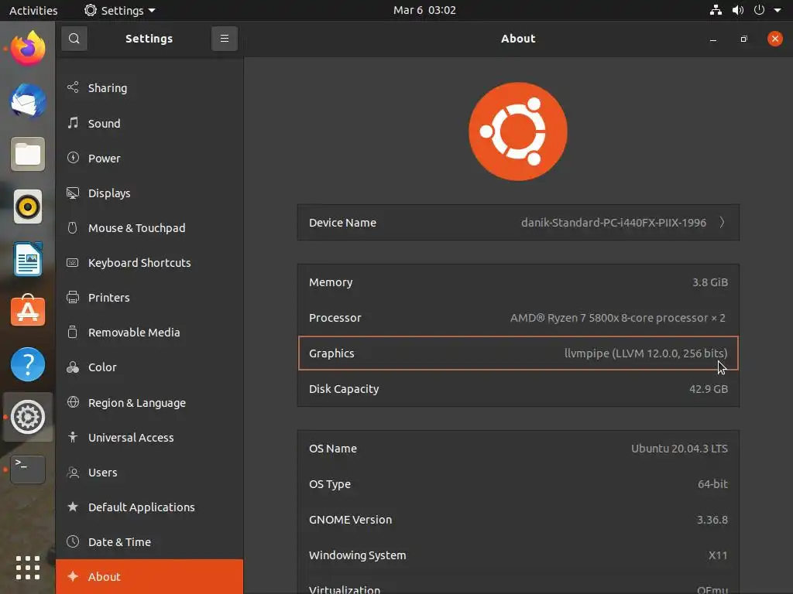Click the search icon in Settings header

click(x=74, y=39)
